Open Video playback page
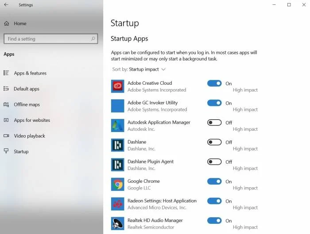 point(30,136)
